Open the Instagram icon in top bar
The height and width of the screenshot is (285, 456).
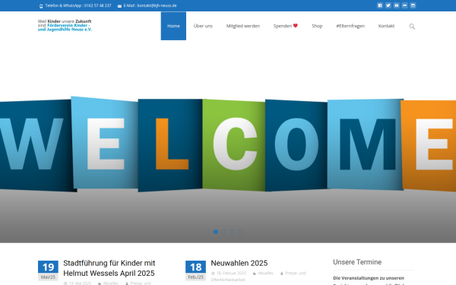[x=413, y=5]
